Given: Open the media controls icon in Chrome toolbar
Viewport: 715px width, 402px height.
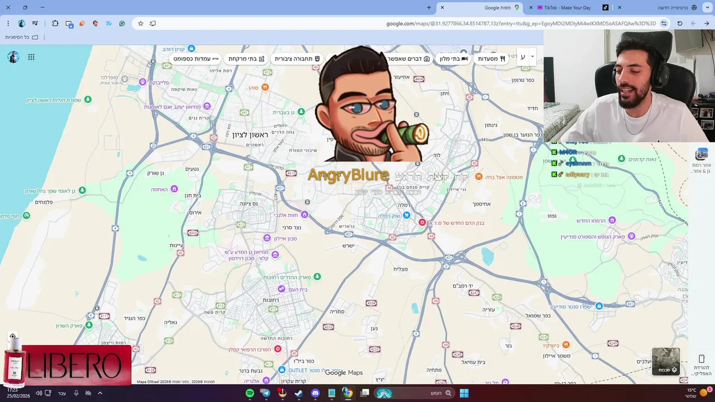Looking at the screenshot, I should click(x=35, y=23).
